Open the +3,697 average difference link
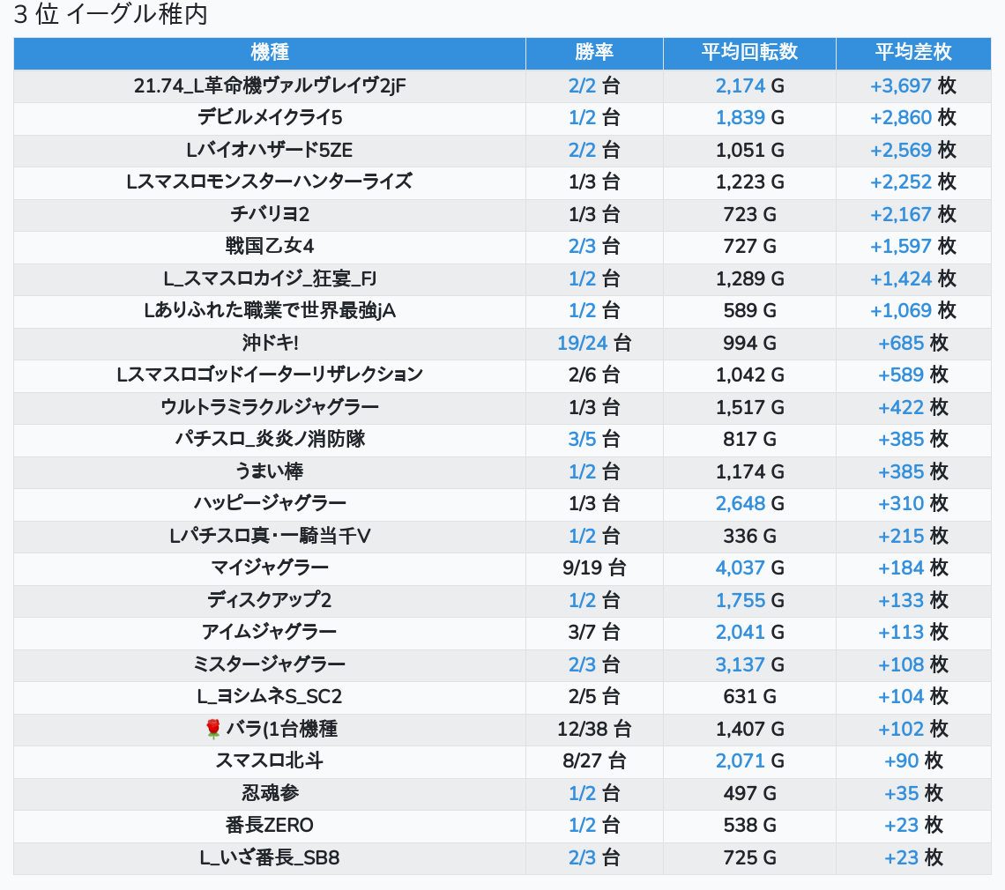Viewport: 1005px width, 890px height. point(901,85)
